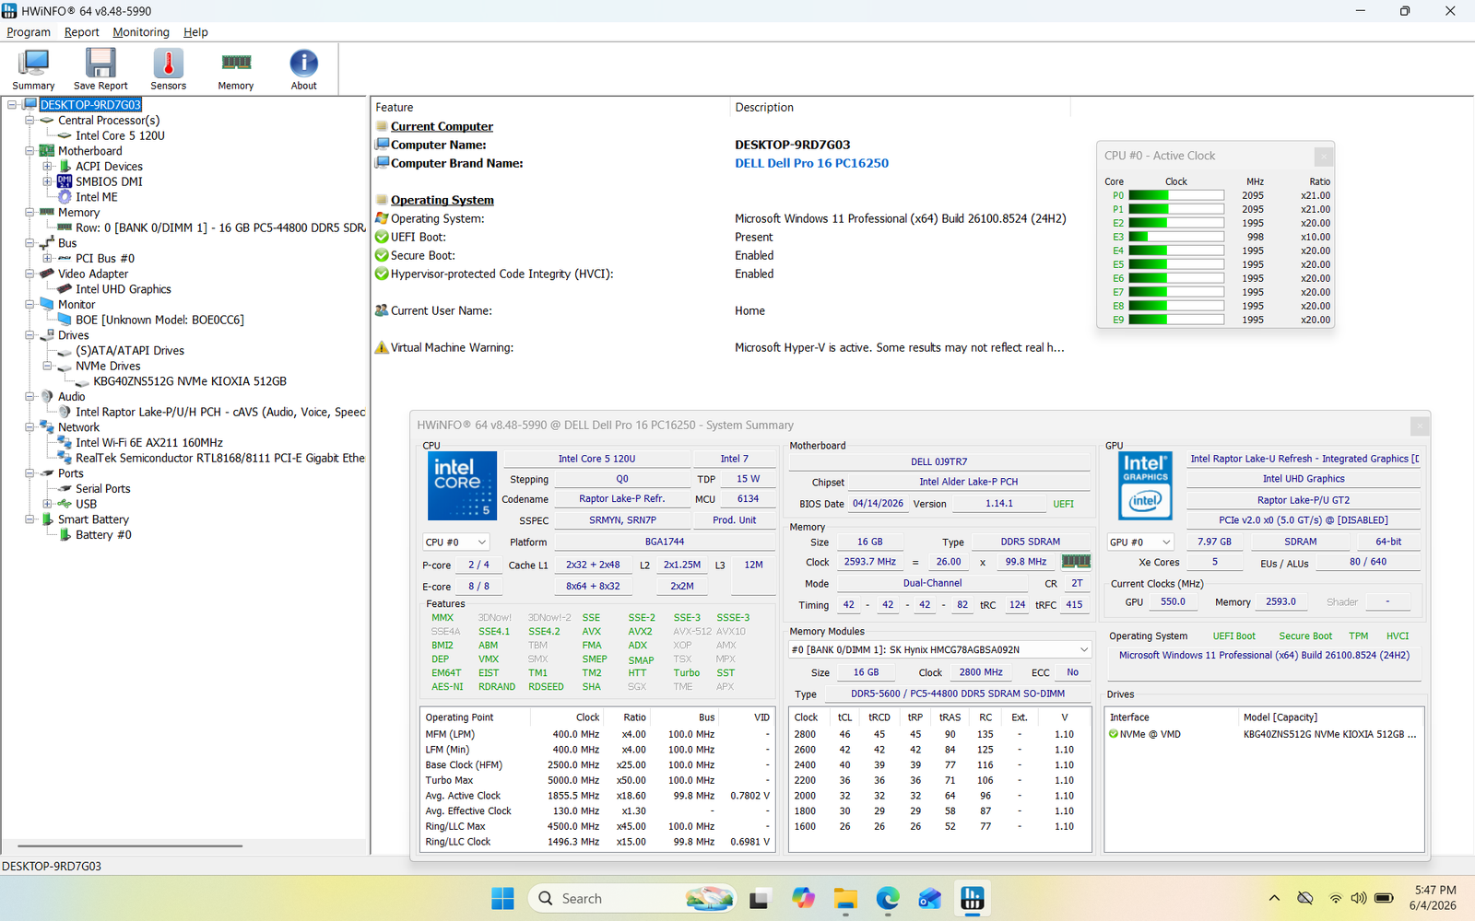Select (S)ATA/ATAPI Drives tree item
1475x921 pixels.
[130, 351]
